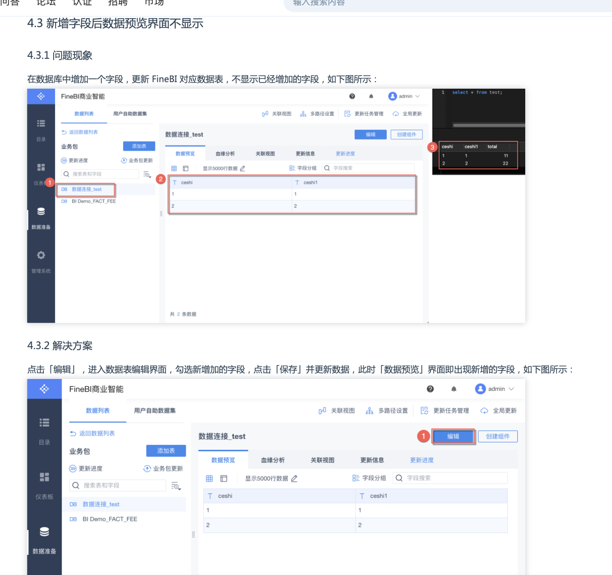Click 创建组件 button in the 4.3.1 screenshot

coord(406,134)
